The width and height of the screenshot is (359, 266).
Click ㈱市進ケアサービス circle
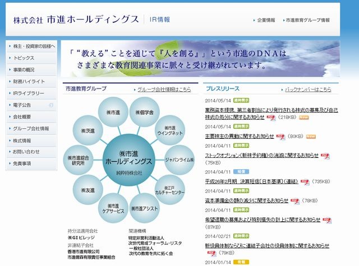113,208
